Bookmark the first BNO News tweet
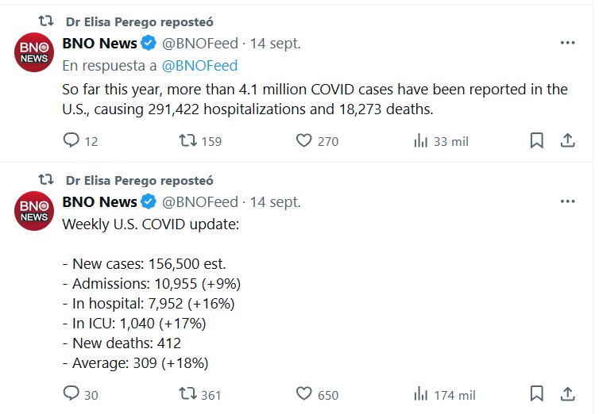Viewport: 599px width, 414px height. [x=536, y=141]
